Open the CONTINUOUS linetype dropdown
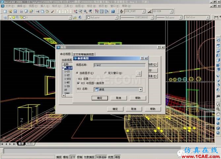Screen dimensions: 221x159 coord(152,17)
